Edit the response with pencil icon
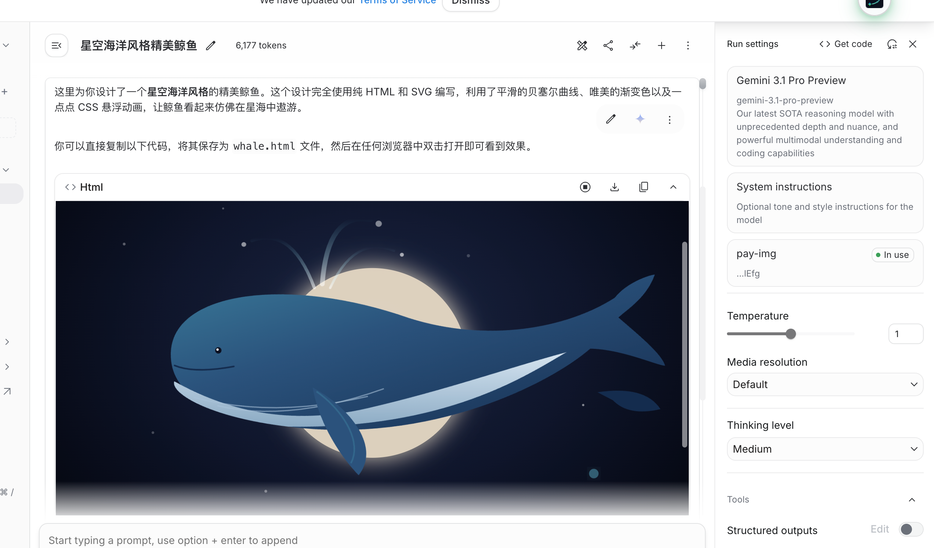The width and height of the screenshot is (934, 548). click(x=611, y=119)
